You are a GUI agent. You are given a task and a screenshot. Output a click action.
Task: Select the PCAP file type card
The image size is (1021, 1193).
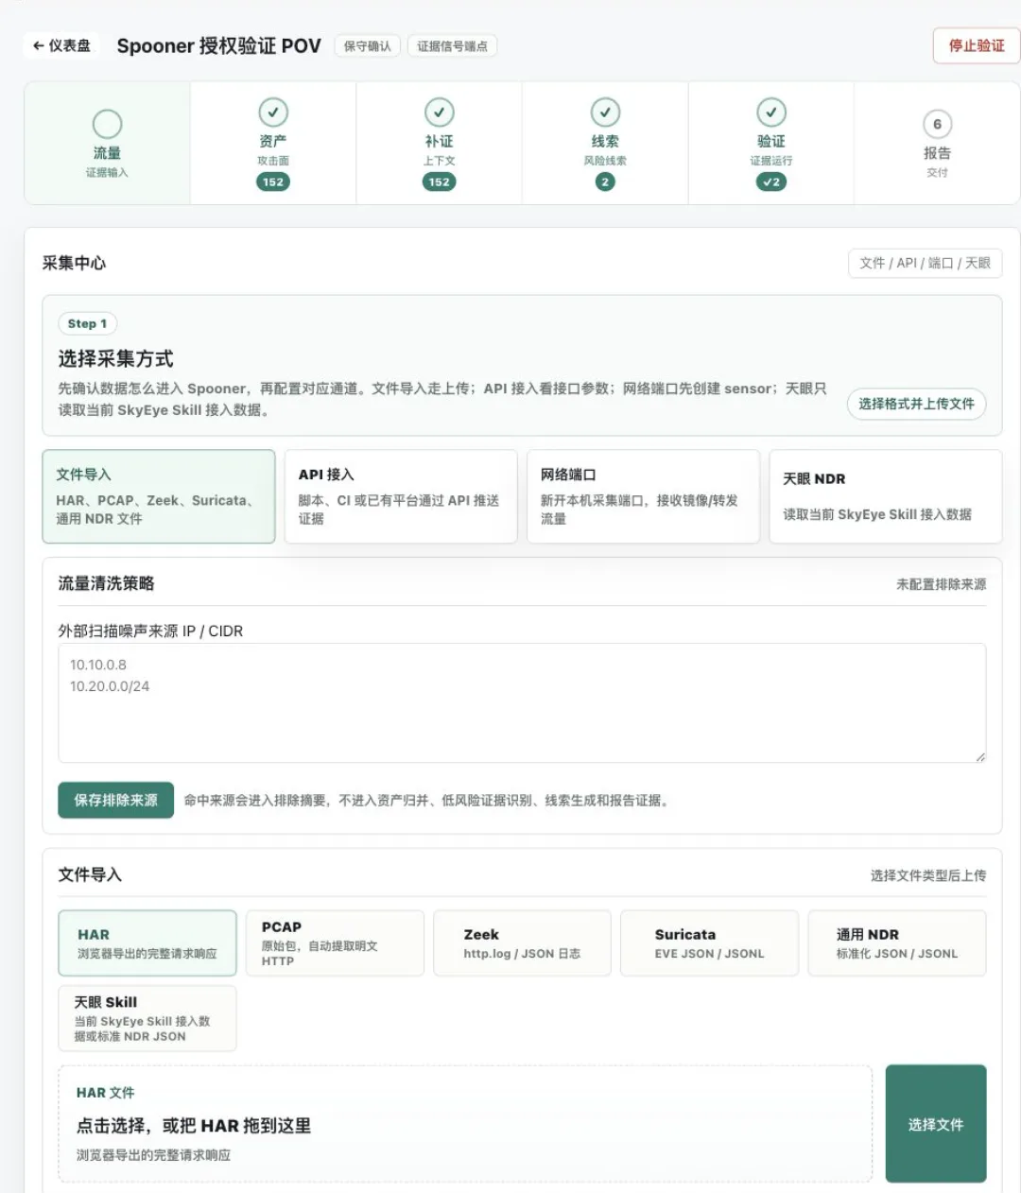click(x=335, y=942)
